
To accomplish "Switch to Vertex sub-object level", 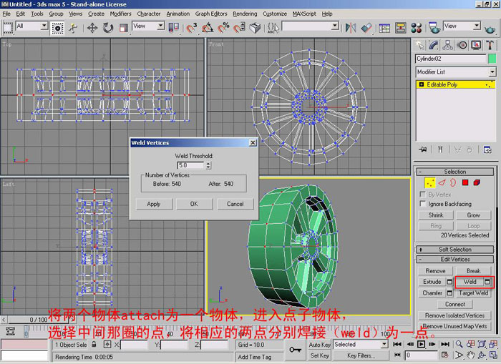I will click(x=430, y=182).
